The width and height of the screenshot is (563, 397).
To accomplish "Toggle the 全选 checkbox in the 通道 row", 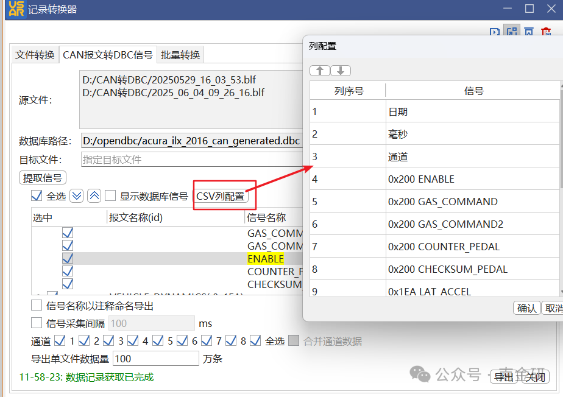I will tap(255, 340).
